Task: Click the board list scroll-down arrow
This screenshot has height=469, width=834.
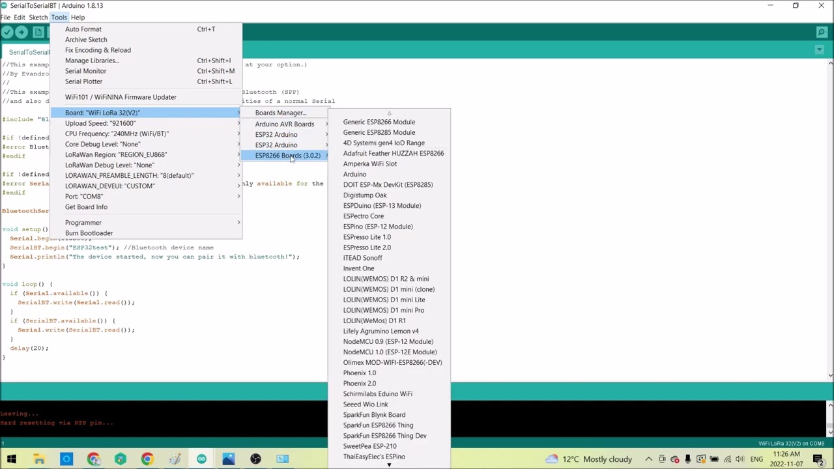Action: point(389,465)
